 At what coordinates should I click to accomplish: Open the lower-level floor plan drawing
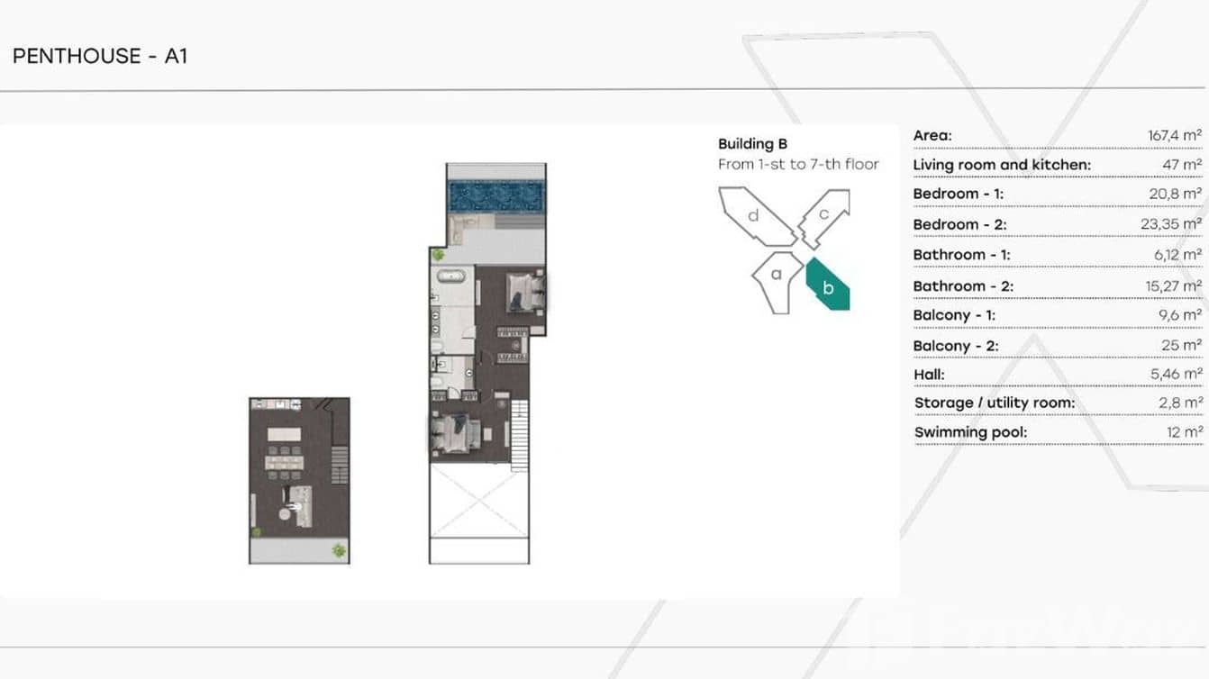coord(299,481)
